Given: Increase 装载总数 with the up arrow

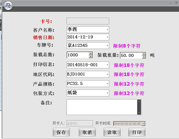Looking at the screenshot, I should click(x=91, y=53).
